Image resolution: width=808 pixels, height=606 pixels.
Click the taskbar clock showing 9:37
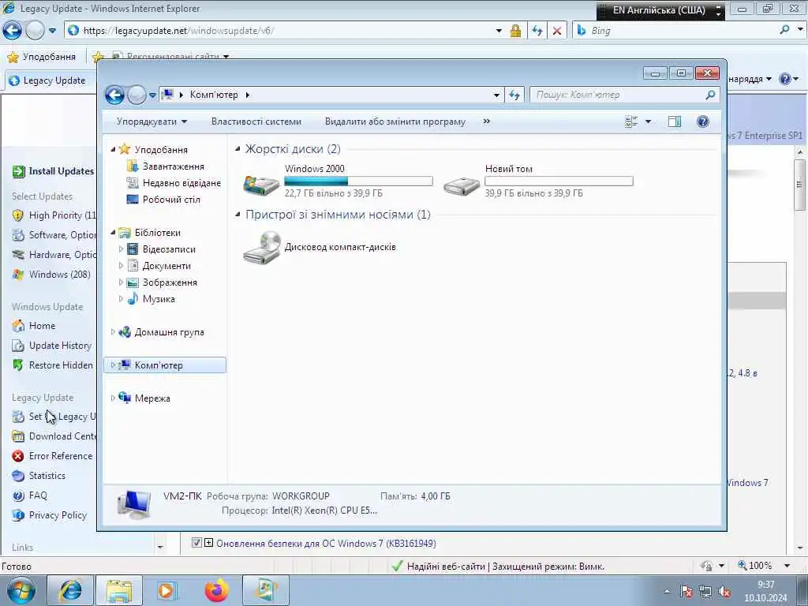765,591
